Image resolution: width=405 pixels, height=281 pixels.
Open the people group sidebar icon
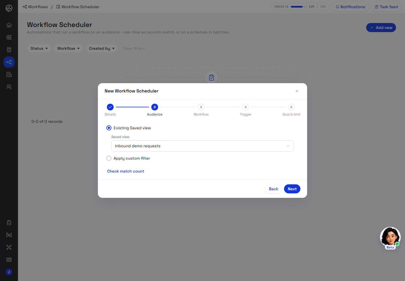pyautogui.click(x=9, y=50)
